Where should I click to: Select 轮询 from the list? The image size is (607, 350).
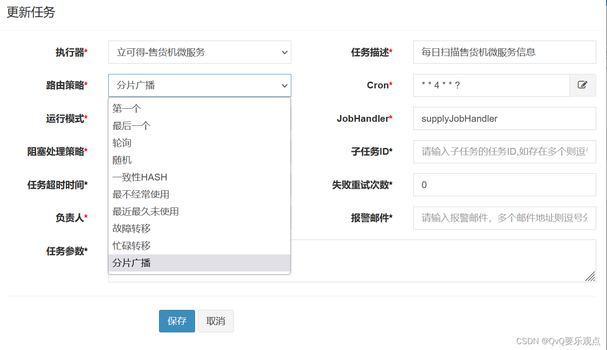click(199, 143)
